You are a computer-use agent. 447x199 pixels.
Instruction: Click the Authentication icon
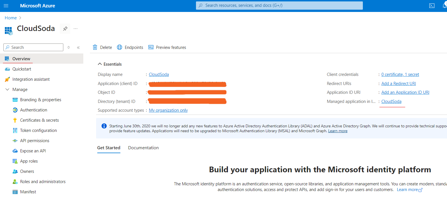15,110
